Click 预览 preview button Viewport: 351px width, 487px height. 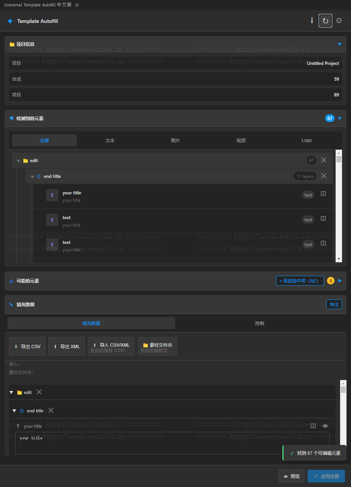pos(291,476)
